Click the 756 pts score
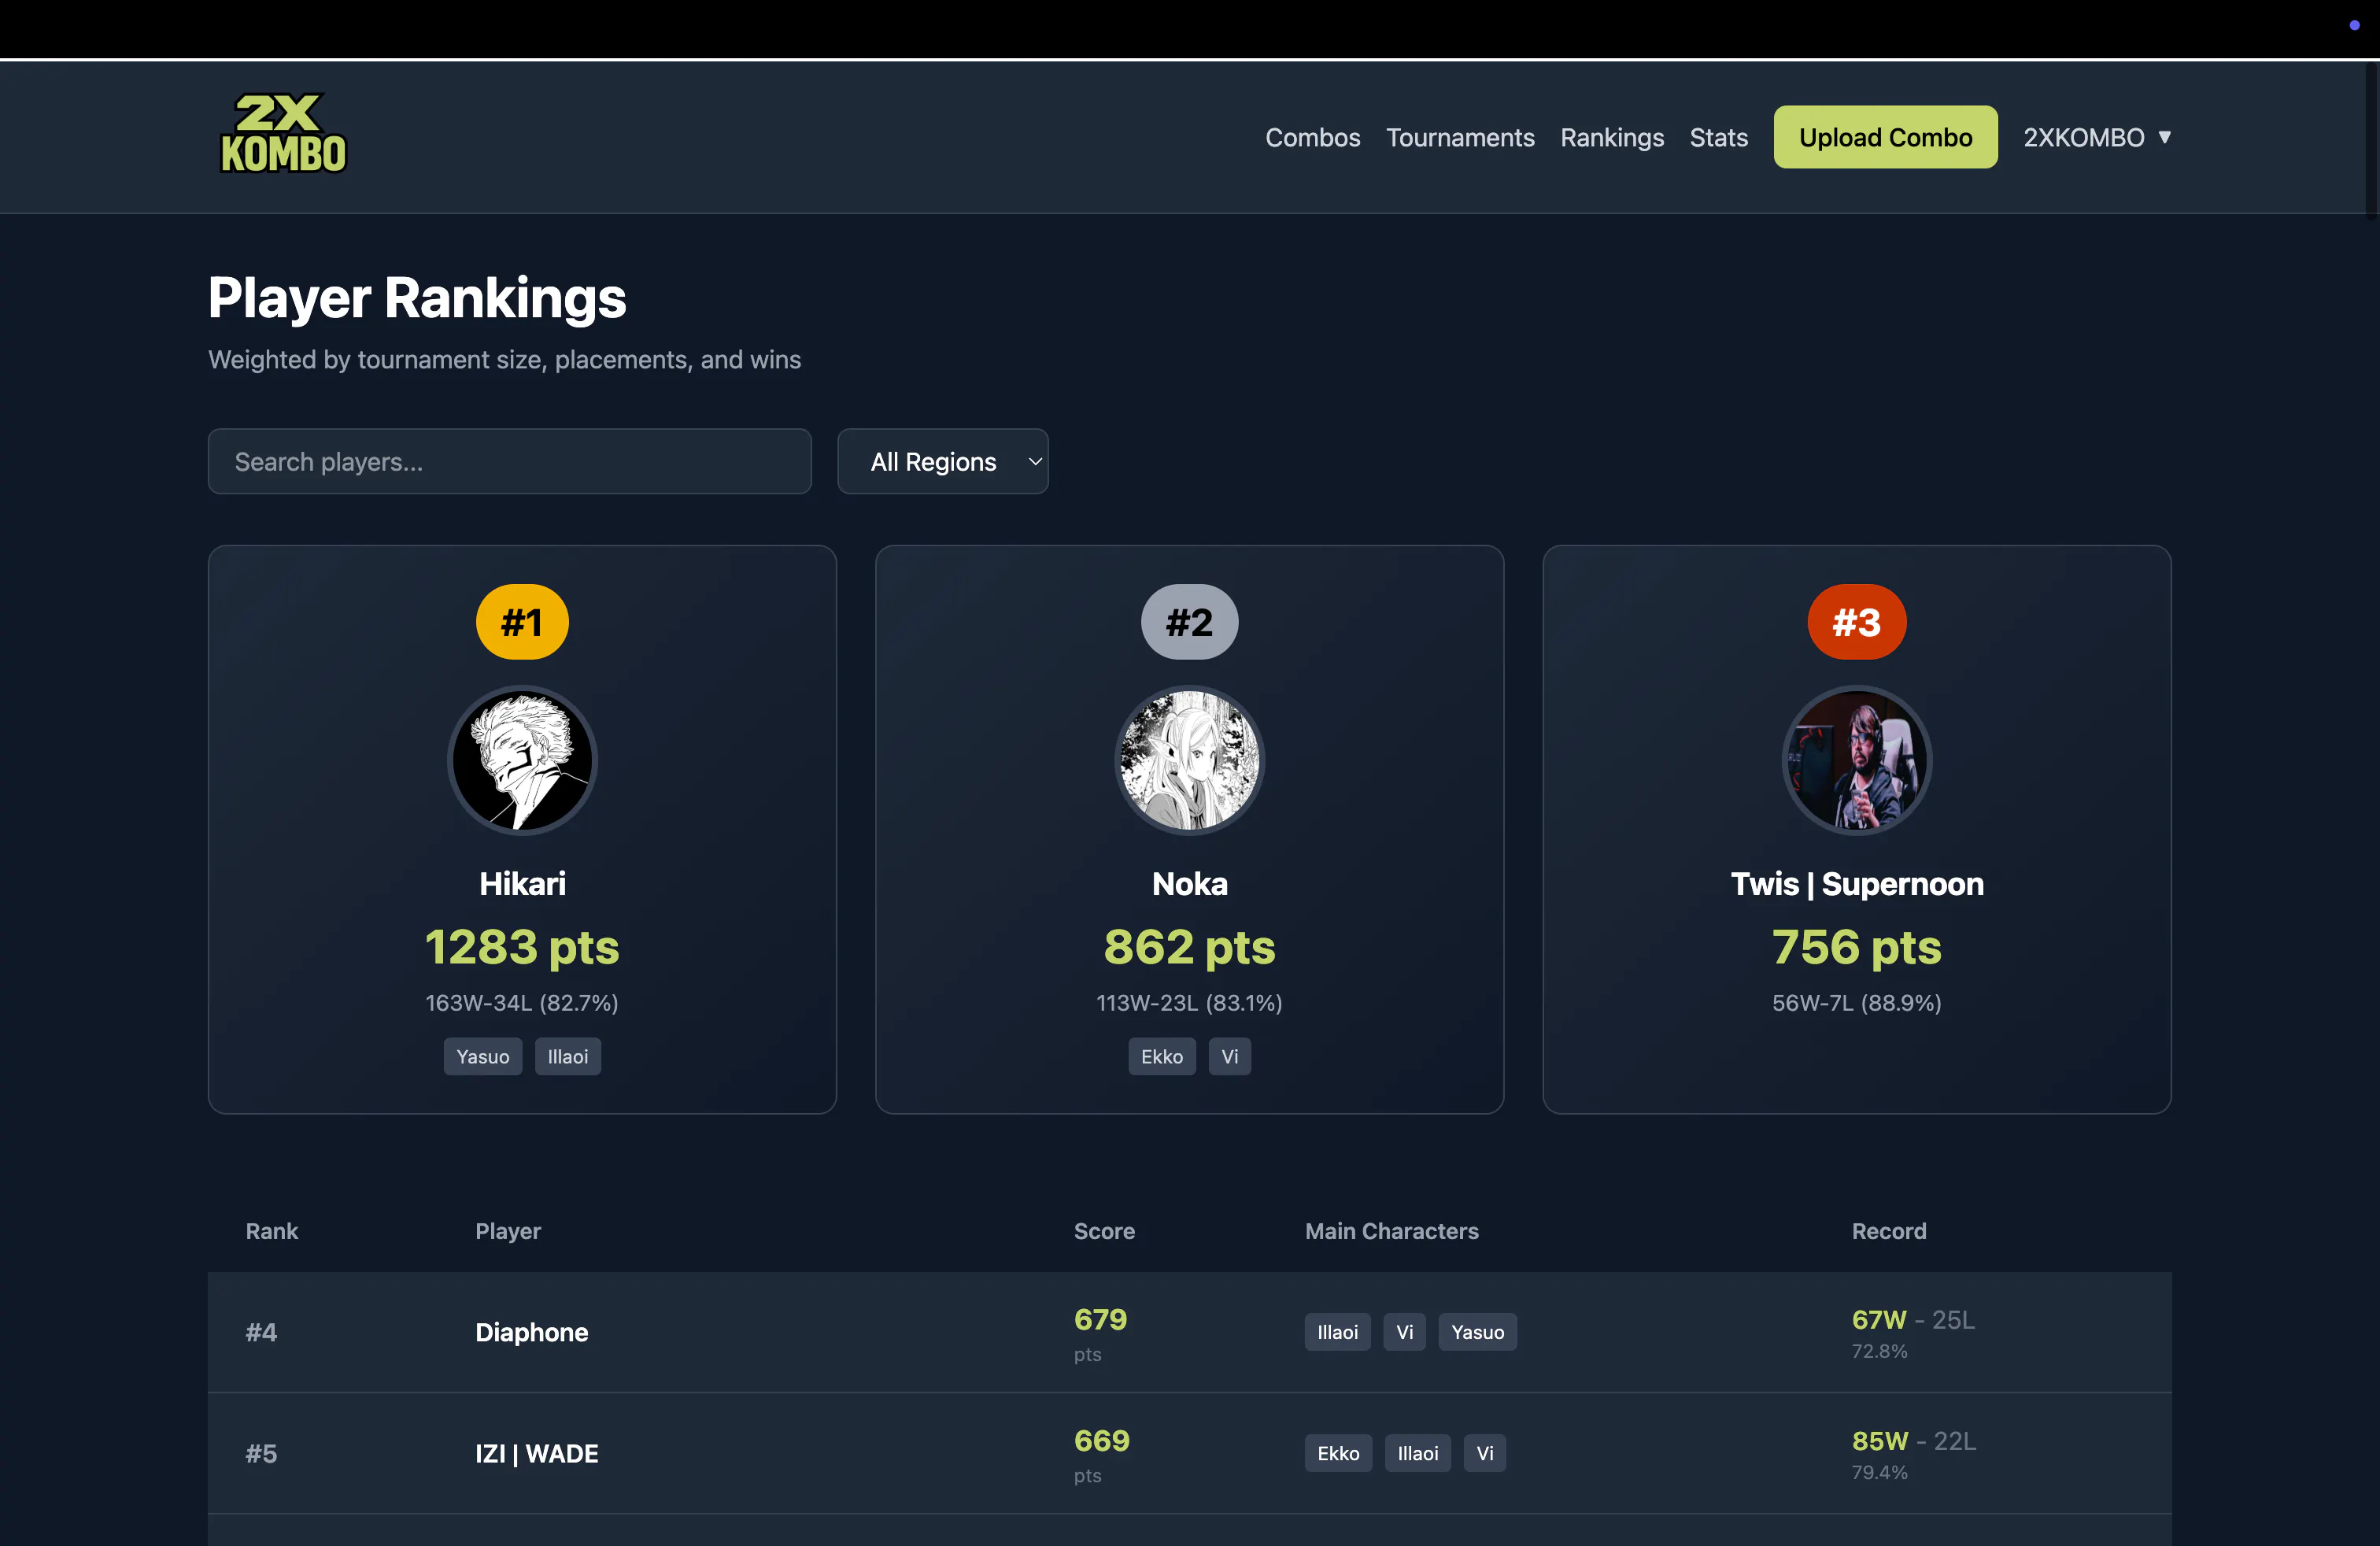Screen dimensions: 2380x1546 pos(1856,946)
